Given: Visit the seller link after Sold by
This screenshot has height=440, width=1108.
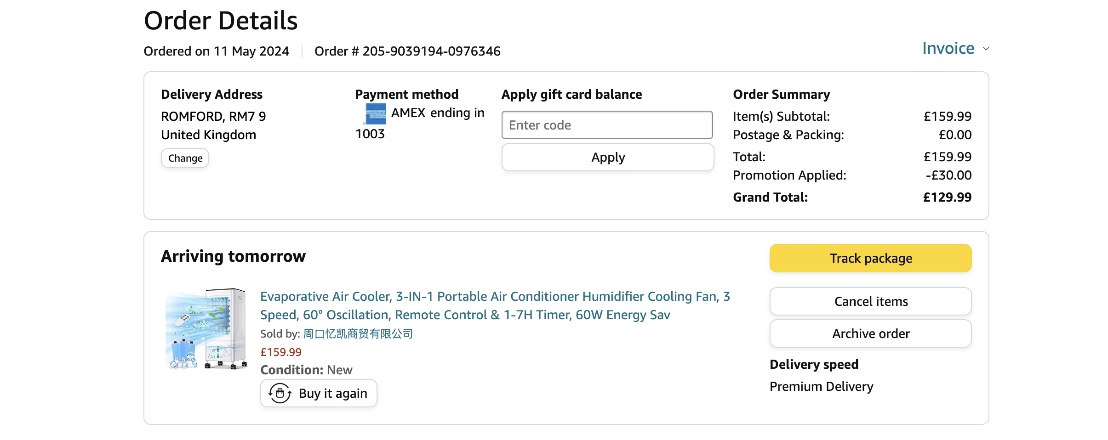Looking at the screenshot, I should [358, 333].
